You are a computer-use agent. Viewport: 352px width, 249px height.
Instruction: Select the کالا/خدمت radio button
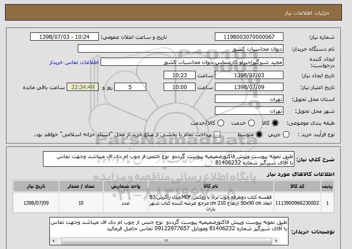(221, 123)
